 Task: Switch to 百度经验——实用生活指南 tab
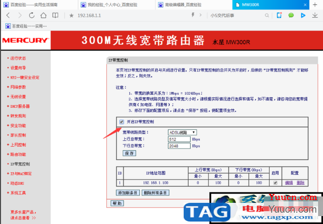tap(39, 5)
